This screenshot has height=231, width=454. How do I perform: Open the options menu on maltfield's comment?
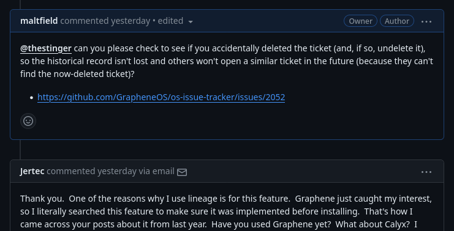[426, 21]
